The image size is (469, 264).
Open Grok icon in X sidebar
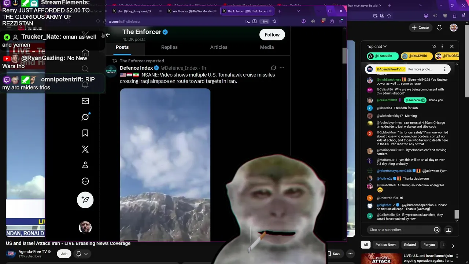click(85, 117)
